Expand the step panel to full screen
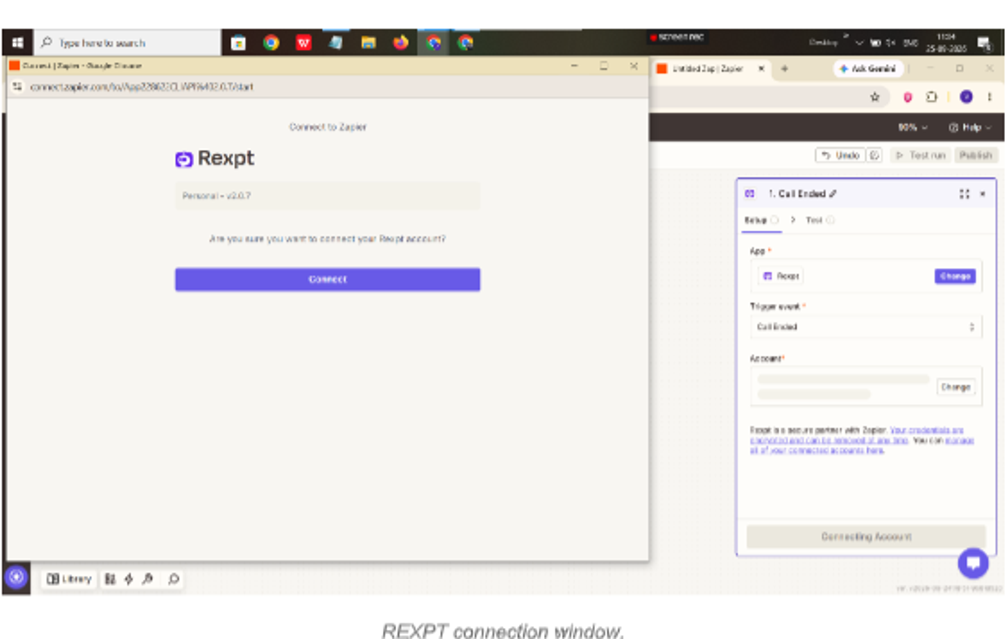 point(964,194)
